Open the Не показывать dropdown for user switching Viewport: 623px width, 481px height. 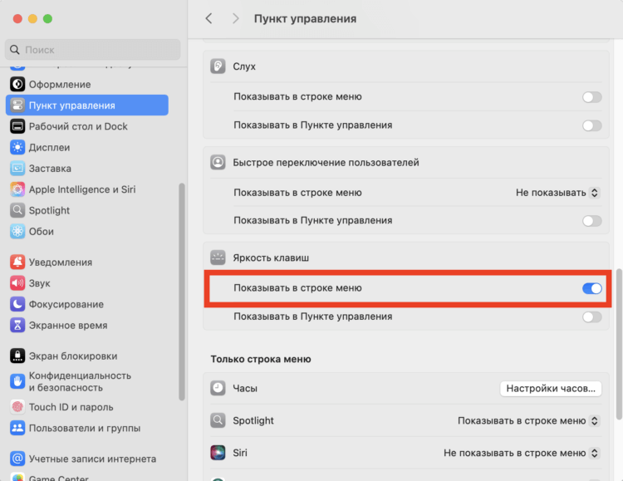coord(557,193)
